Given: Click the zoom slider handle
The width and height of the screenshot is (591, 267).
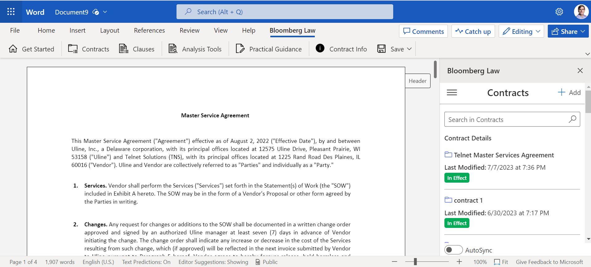Looking at the screenshot, I should [x=415, y=262].
